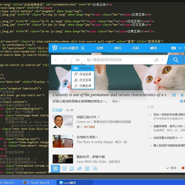The image size is (185, 185).
Task: Click the 看天下 blue tag
Action: tap(57, 110)
